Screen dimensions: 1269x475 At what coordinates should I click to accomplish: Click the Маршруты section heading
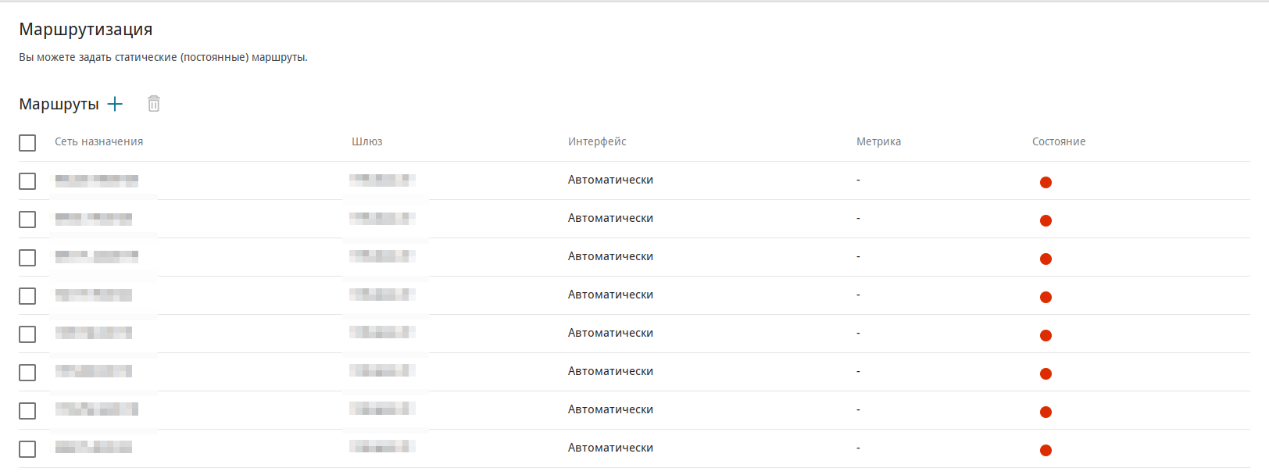[59, 104]
